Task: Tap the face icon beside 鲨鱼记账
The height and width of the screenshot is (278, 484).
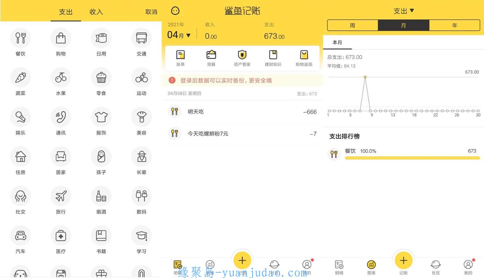Action: [175, 11]
